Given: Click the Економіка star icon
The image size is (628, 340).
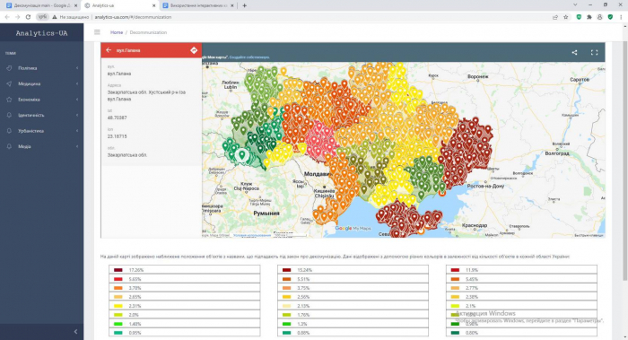Looking at the screenshot, I should tap(9, 100).
